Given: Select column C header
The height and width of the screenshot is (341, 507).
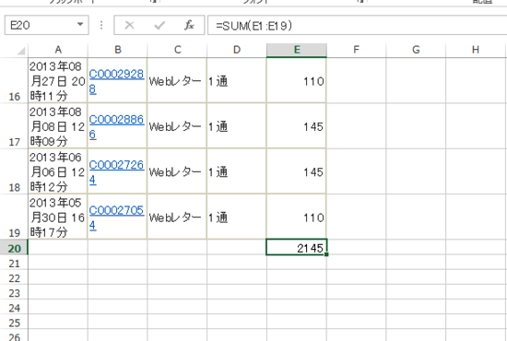Looking at the screenshot, I should coord(177,50).
